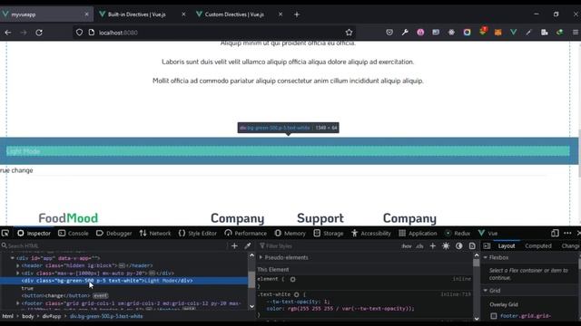Create a new node with plus icon

click(234, 245)
